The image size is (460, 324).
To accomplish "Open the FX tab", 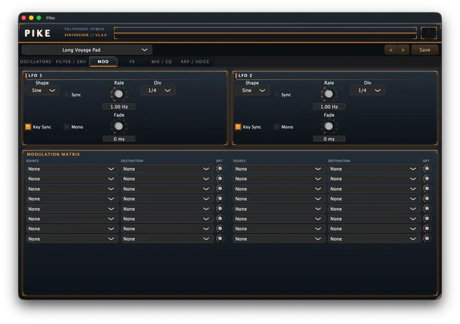I will tap(132, 62).
